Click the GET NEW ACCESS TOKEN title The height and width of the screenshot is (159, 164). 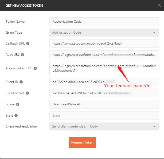24,5
